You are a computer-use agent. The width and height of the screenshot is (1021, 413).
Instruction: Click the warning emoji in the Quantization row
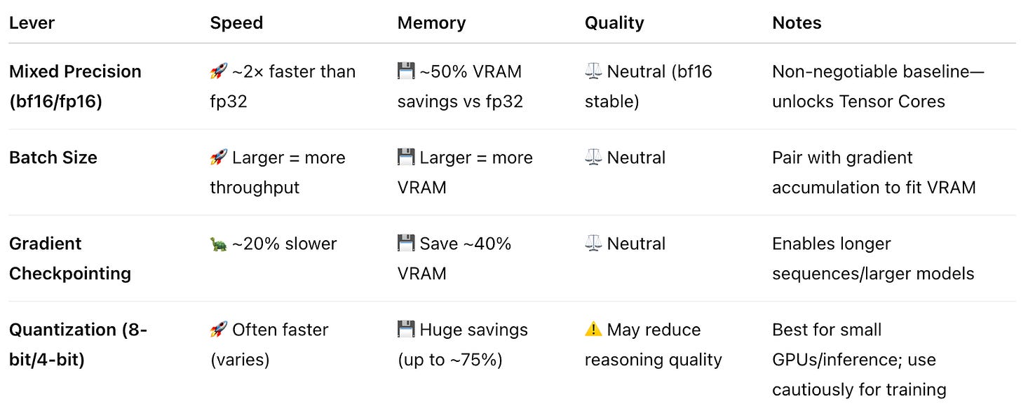point(593,330)
